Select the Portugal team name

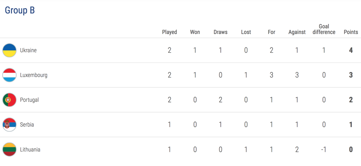[x=29, y=100]
